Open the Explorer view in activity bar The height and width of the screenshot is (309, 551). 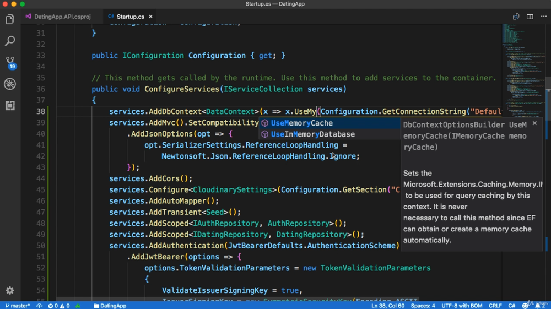click(x=10, y=20)
